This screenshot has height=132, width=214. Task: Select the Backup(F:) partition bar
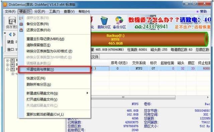click(x=149, y=39)
